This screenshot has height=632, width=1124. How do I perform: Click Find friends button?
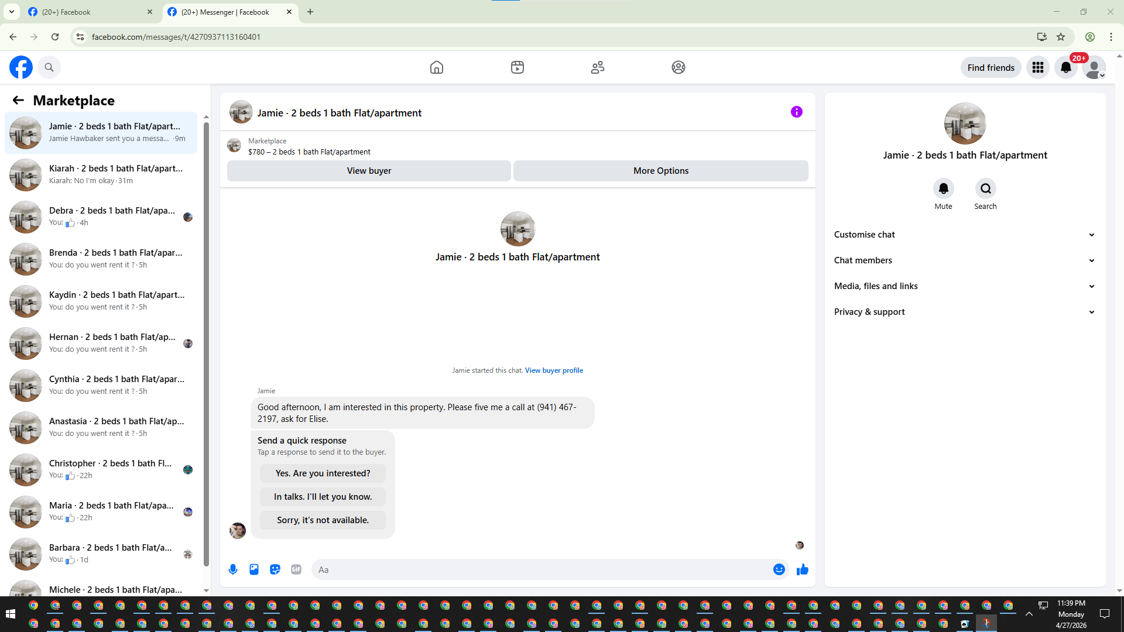(991, 67)
